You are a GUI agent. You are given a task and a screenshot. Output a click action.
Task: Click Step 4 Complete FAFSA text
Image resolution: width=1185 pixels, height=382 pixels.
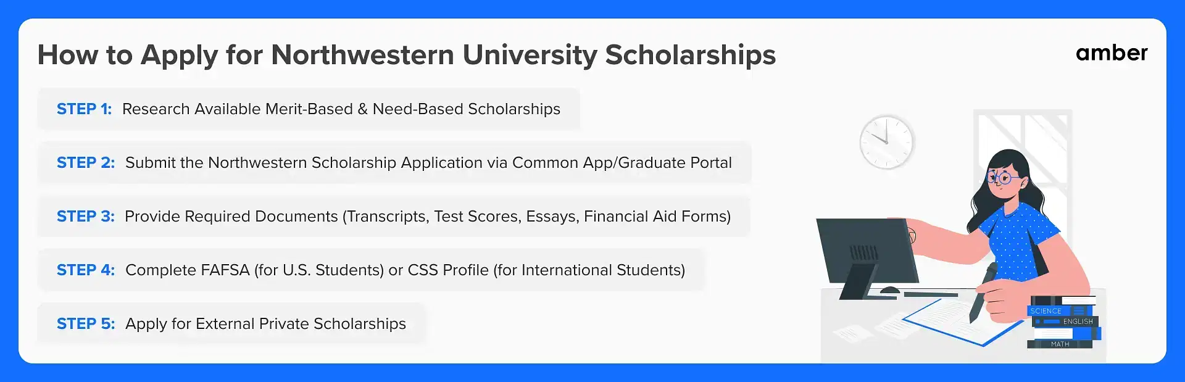click(405, 270)
